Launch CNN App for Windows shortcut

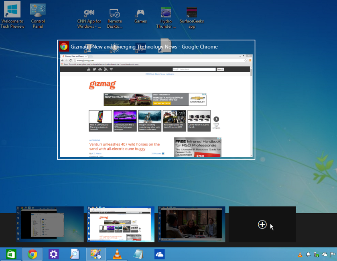(89, 18)
